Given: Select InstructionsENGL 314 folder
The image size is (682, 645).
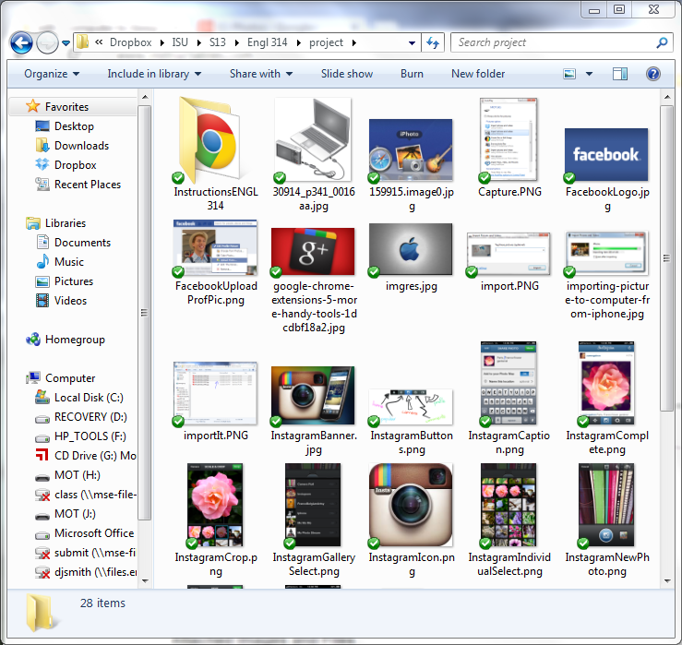Looking at the screenshot, I should click(x=215, y=154).
